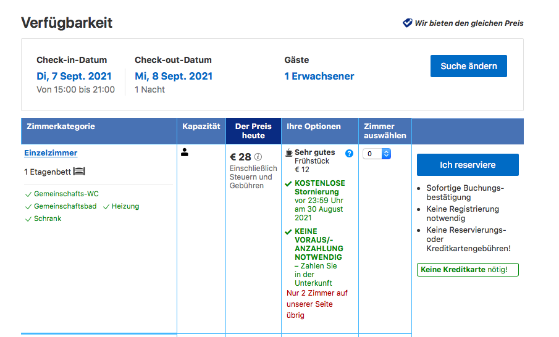Click the bunk bed icon
Viewport: 559px width, 337px height.
(x=78, y=171)
